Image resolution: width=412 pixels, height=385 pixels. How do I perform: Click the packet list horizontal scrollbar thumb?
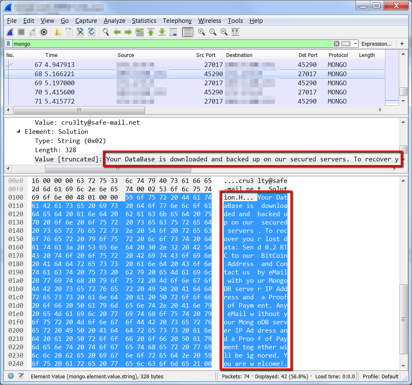[x=79, y=110]
